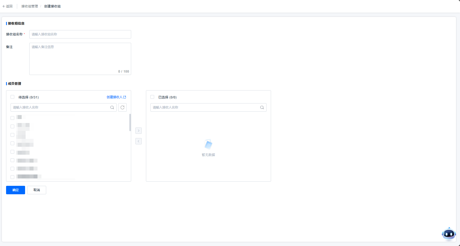This screenshot has height=246, width=460.
Task: Click the search icon in 待选择 list
Action: click(112, 107)
